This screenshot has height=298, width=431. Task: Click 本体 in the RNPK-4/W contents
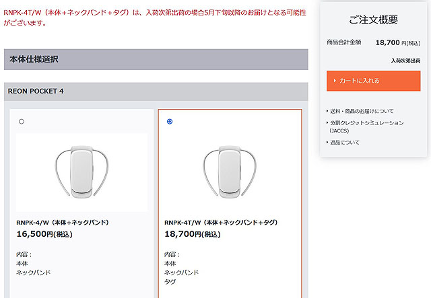(x=22, y=264)
